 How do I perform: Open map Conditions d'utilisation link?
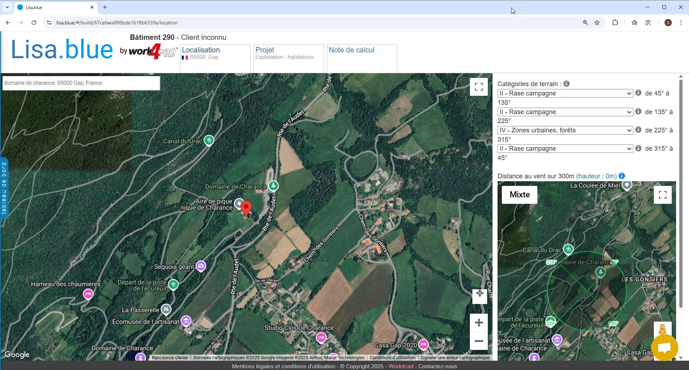coord(392,358)
